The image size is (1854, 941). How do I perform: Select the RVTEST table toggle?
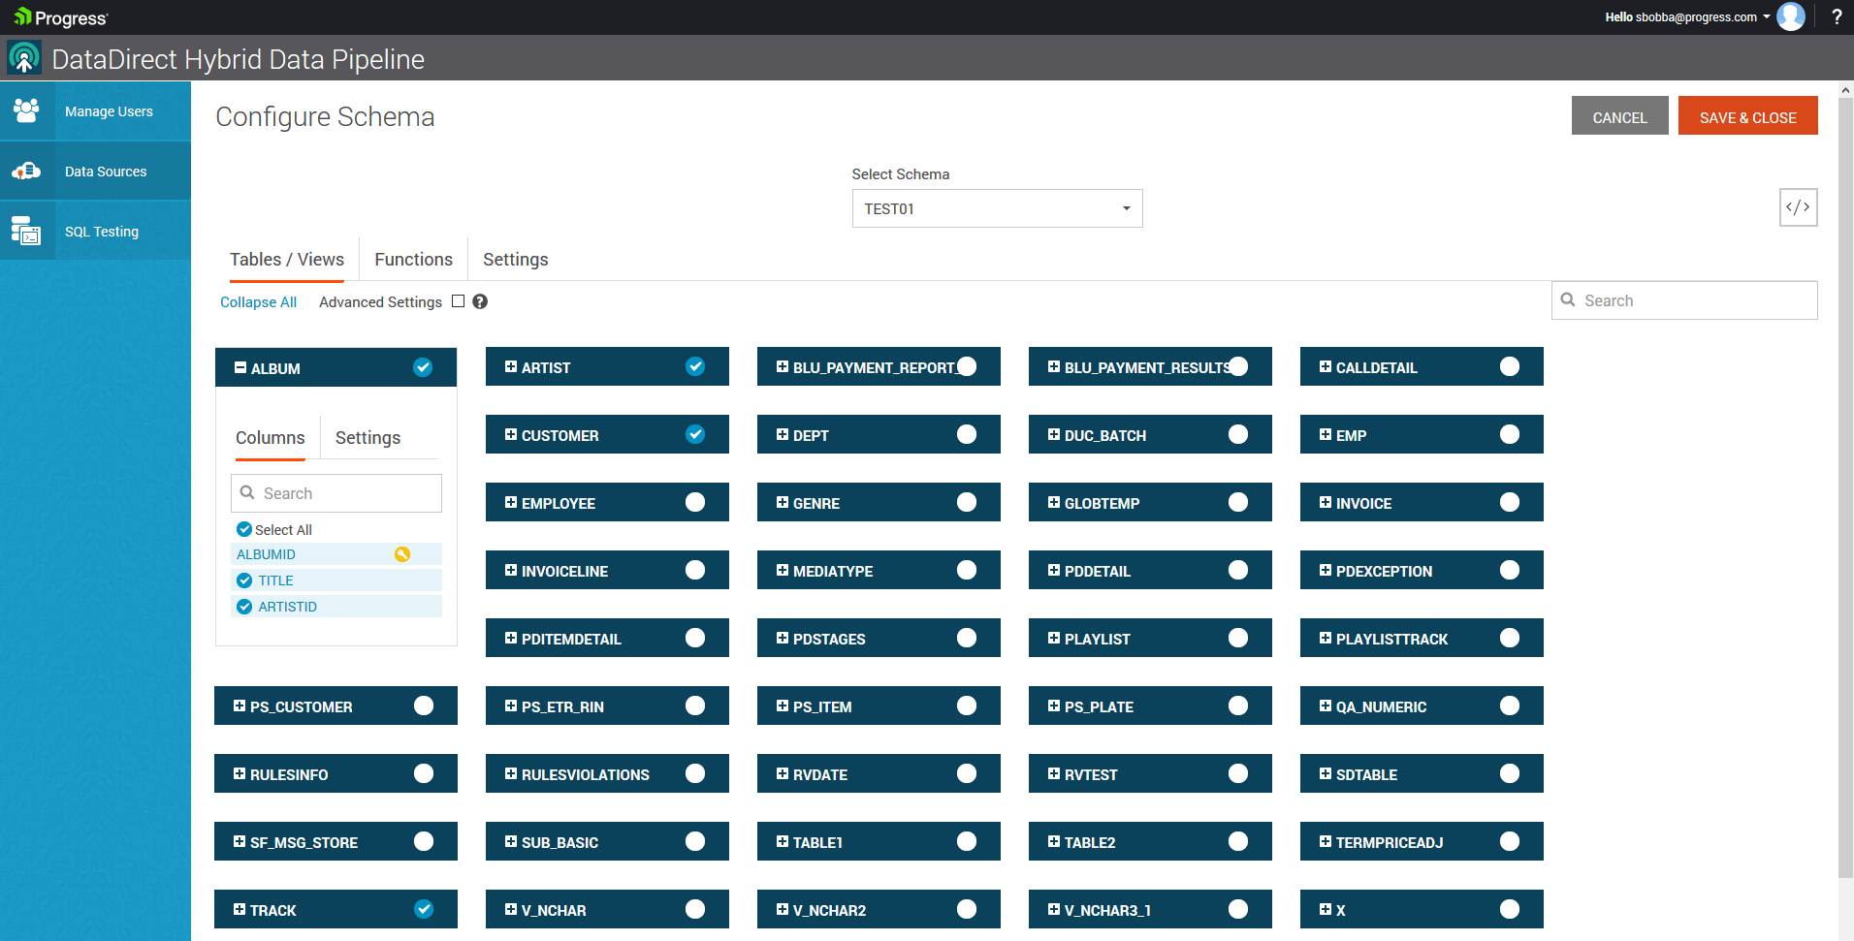pos(1238,773)
